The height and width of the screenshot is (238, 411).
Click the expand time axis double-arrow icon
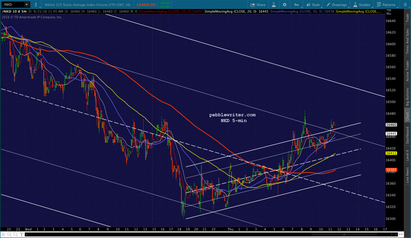point(401,235)
